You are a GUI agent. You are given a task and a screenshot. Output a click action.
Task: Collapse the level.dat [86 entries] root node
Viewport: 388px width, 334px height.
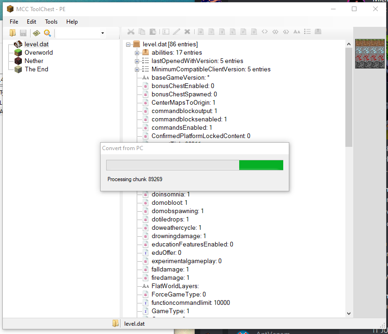click(x=128, y=45)
